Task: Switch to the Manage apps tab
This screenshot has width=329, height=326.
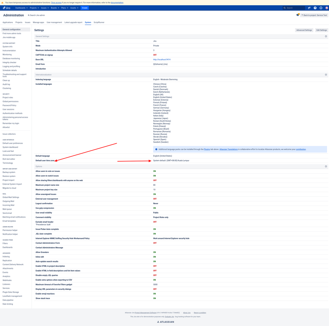Action: (x=39, y=22)
